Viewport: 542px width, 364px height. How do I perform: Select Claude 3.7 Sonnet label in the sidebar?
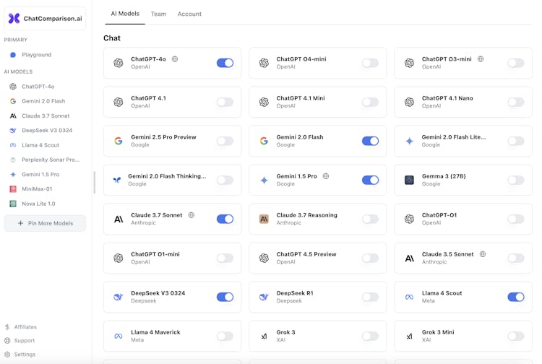pyautogui.click(x=46, y=116)
